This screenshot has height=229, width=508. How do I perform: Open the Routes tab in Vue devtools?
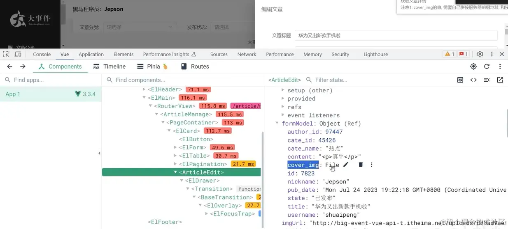coord(195,66)
